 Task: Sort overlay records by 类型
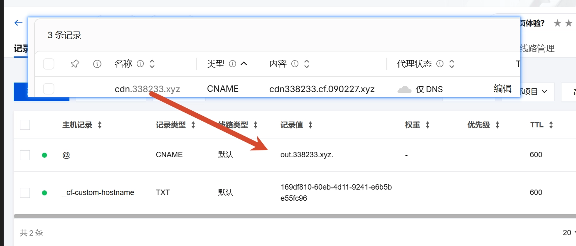point(244,64)
